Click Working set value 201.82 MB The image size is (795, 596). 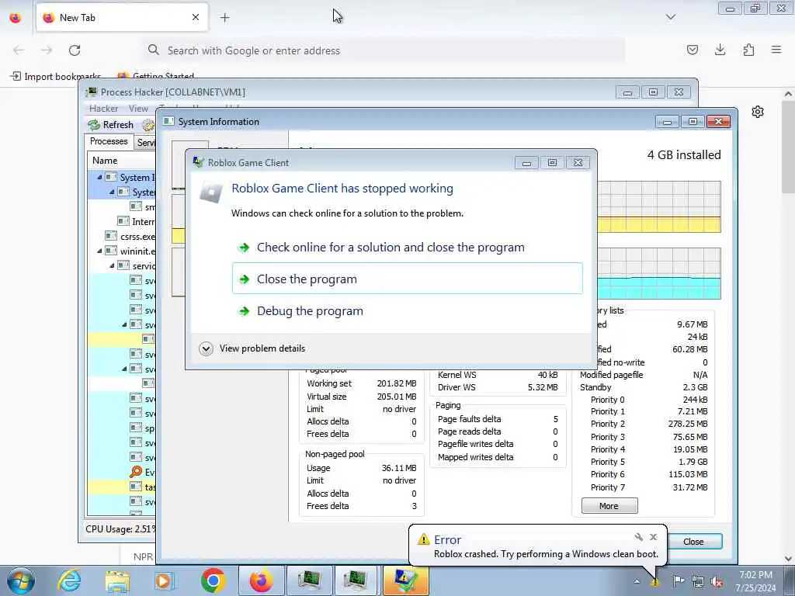397,383
